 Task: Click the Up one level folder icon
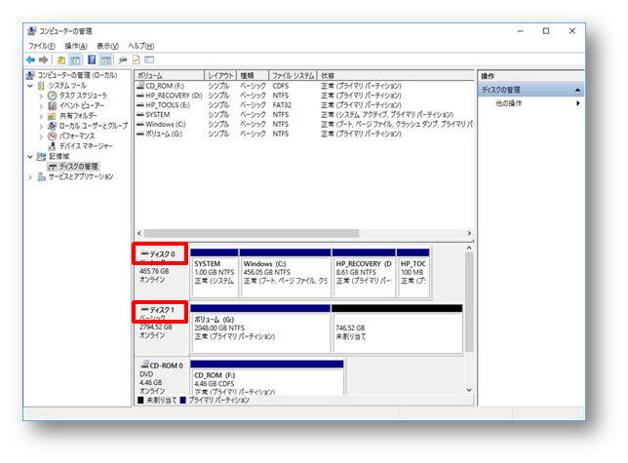tap(60, 60)
